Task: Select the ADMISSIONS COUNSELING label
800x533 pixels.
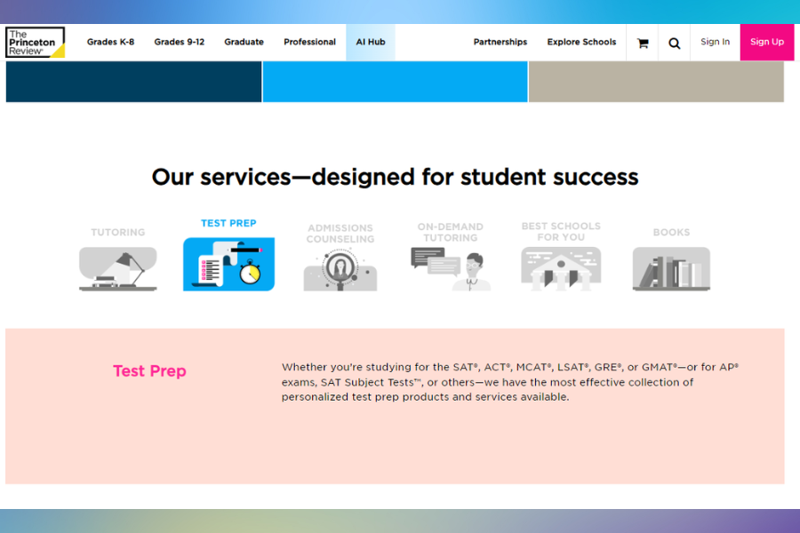Action: click(x=340, y=234)
